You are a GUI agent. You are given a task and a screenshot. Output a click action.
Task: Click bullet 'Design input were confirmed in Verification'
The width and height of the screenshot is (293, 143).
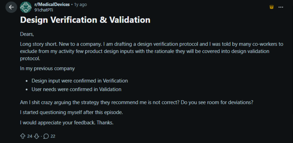(x=80, y=81)
